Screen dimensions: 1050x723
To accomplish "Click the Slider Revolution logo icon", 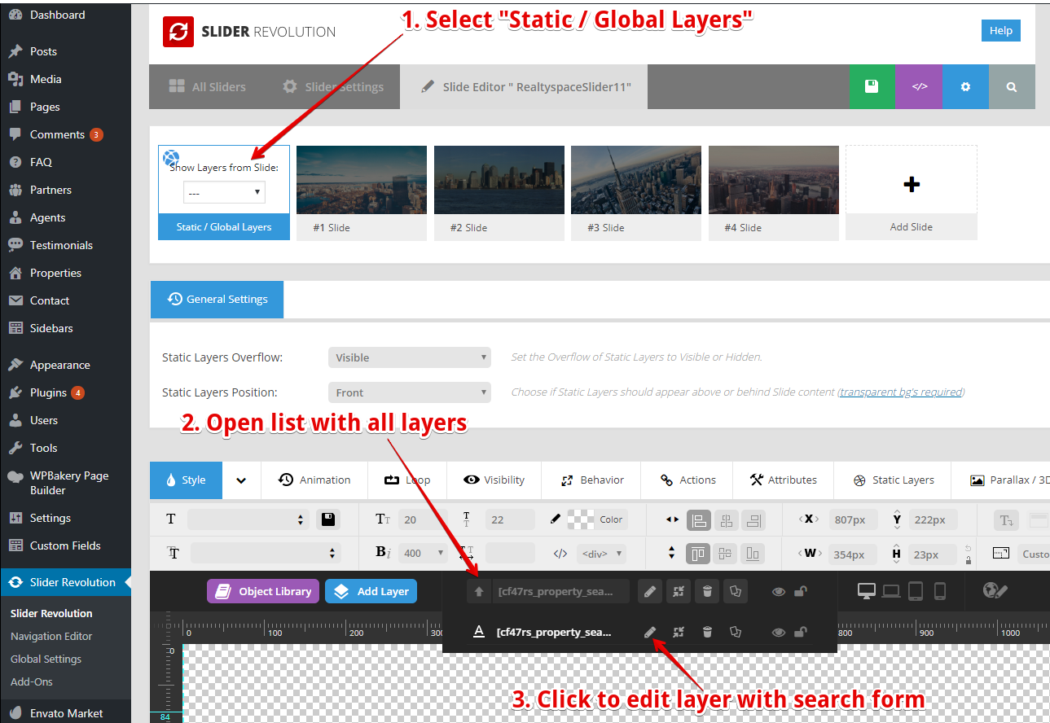I will (x=178, y=31).
